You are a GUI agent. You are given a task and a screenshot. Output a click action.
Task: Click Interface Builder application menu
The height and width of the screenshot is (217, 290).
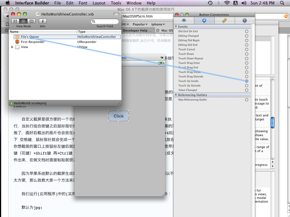[x=32, y=3]
